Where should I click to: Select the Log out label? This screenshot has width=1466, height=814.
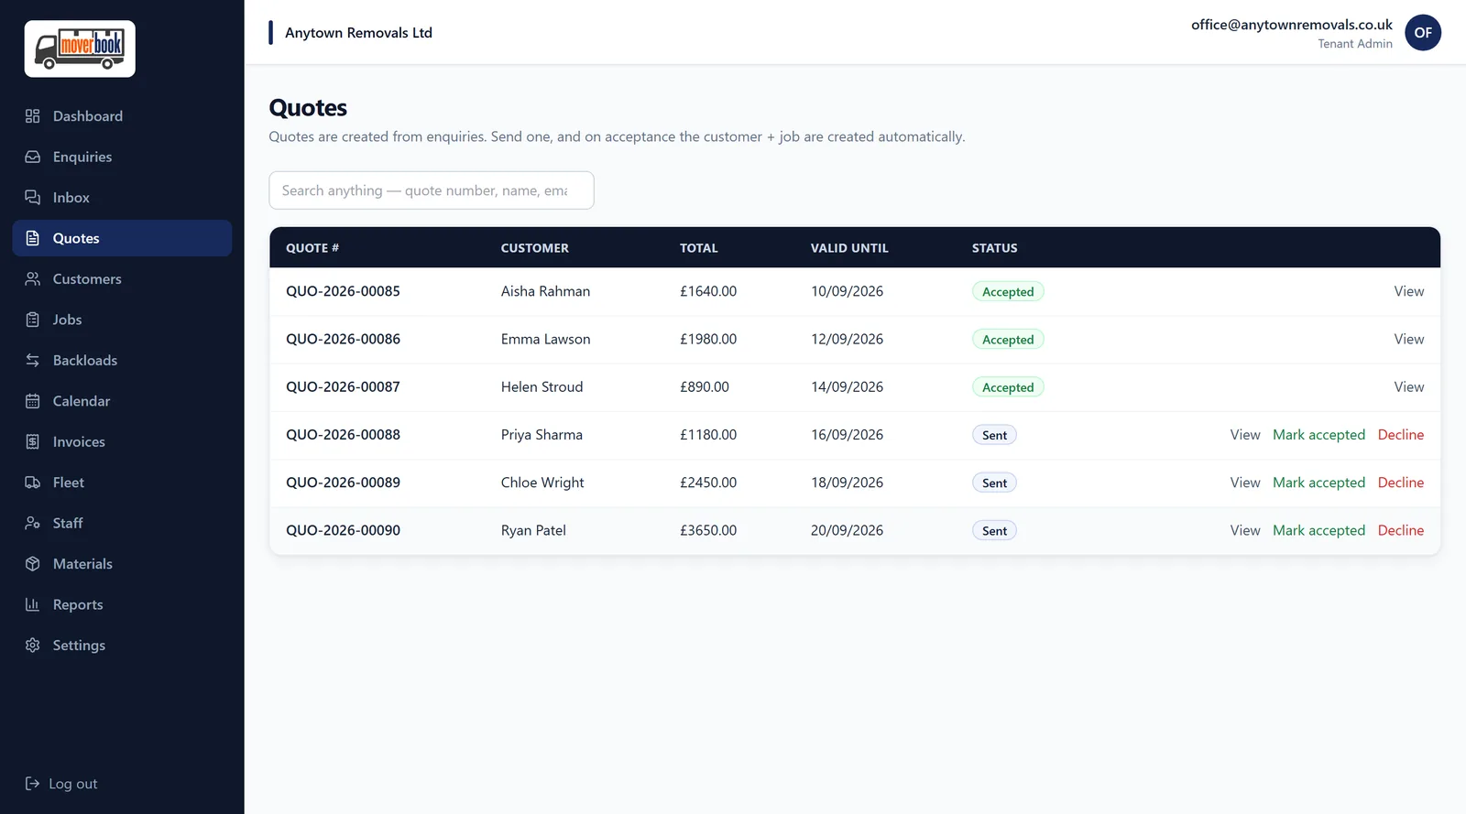(x=73, y=784)
